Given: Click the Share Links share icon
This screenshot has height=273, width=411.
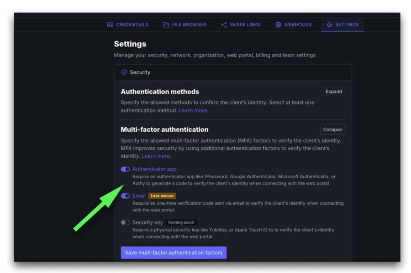Looking at the screenshot, I should 224,25.
